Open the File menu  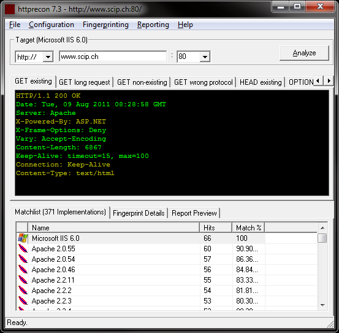pos(15,25)
